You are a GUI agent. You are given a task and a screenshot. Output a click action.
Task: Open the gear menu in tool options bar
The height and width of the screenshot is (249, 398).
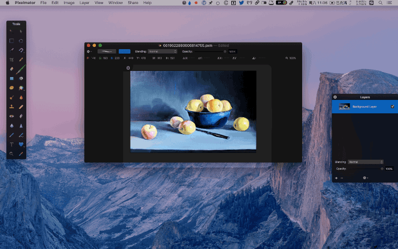point(89,51)
